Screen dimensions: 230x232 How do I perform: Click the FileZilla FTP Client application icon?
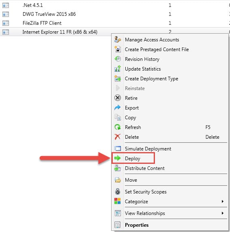coord(6,23)
